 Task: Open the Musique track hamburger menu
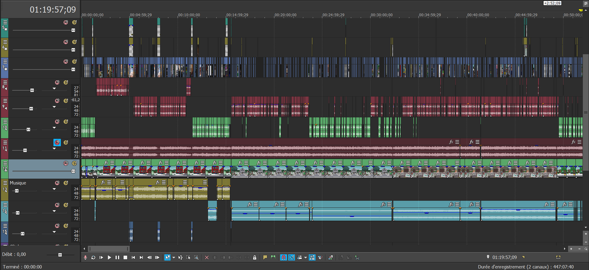[x=5, y=183]
